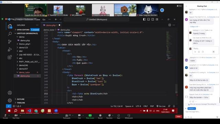The height and width of the screenshot is (124, 220).
Task: Expand the Outline section
Action: click(21, 99)
